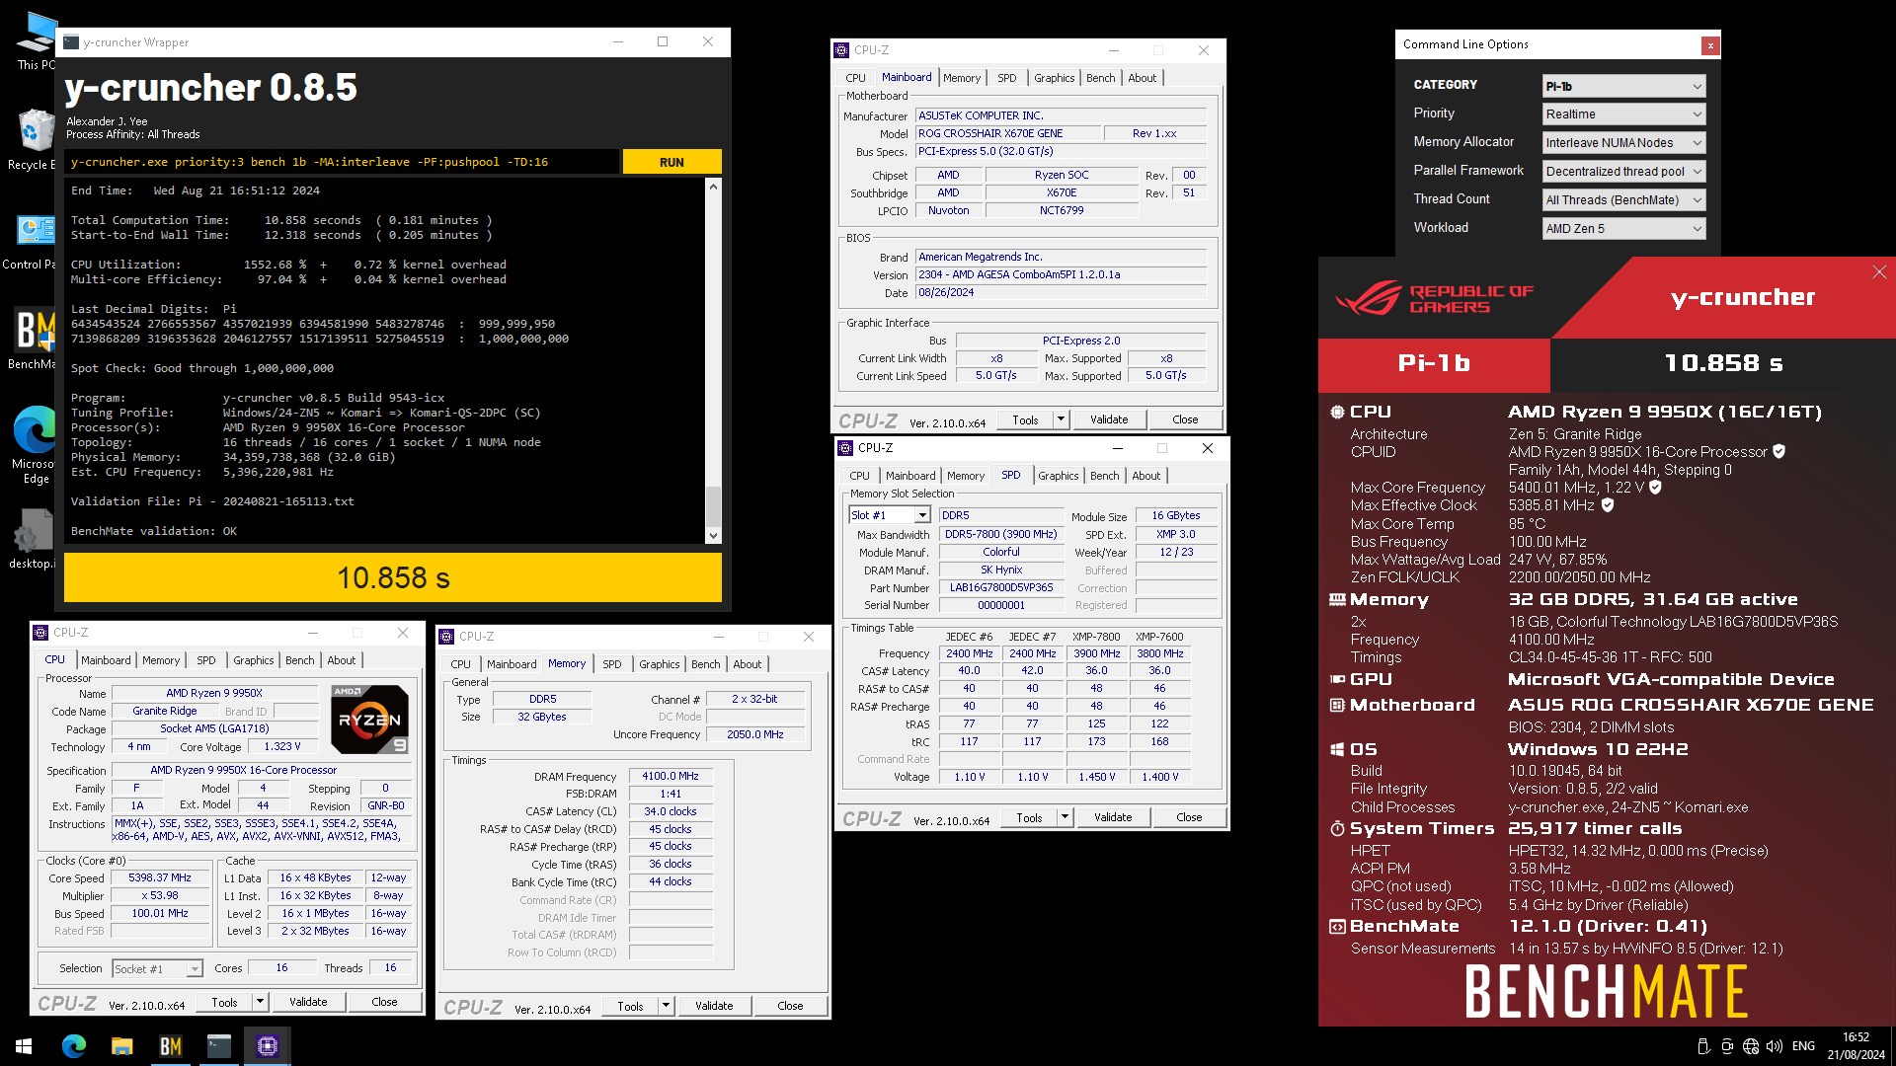Select SPD tab in CPU-tab CPU-Z window
Viewport: 1896px width, 1066px height.
(x=205, y=660)
